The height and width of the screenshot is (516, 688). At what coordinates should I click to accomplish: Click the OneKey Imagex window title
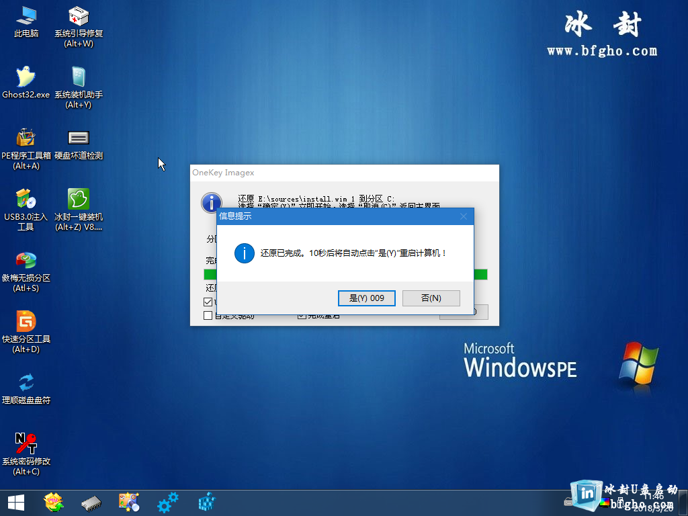[223, 173]
